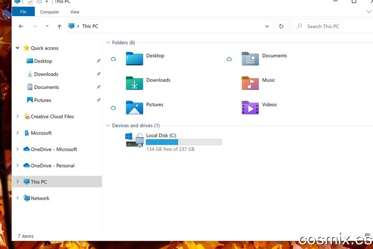This screenshot has width=373, height=249.
Task: Switch to details view in status bar
Action: pos(367,235)
